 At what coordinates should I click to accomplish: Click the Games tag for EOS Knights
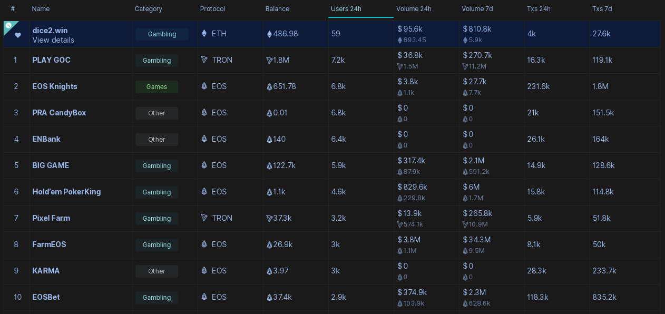157,87
